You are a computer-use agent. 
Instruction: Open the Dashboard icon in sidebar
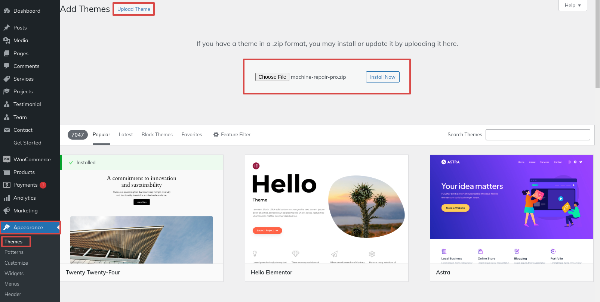pos(7,11)
